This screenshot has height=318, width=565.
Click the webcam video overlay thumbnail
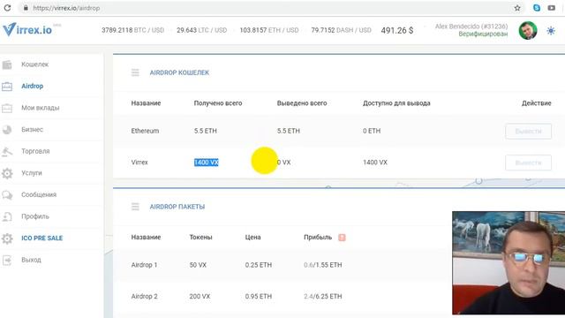508,263
